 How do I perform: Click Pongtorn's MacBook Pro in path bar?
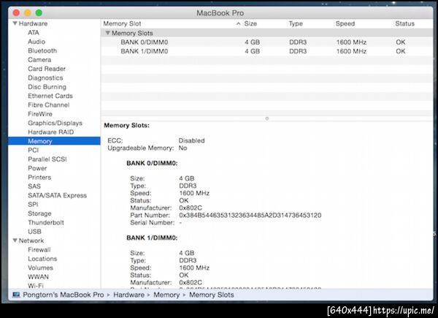click(63, 295)
